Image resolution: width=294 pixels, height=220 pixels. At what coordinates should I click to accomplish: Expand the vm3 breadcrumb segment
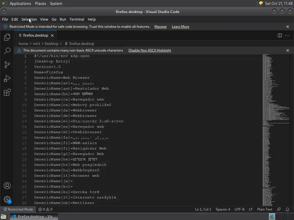[36, 44]
